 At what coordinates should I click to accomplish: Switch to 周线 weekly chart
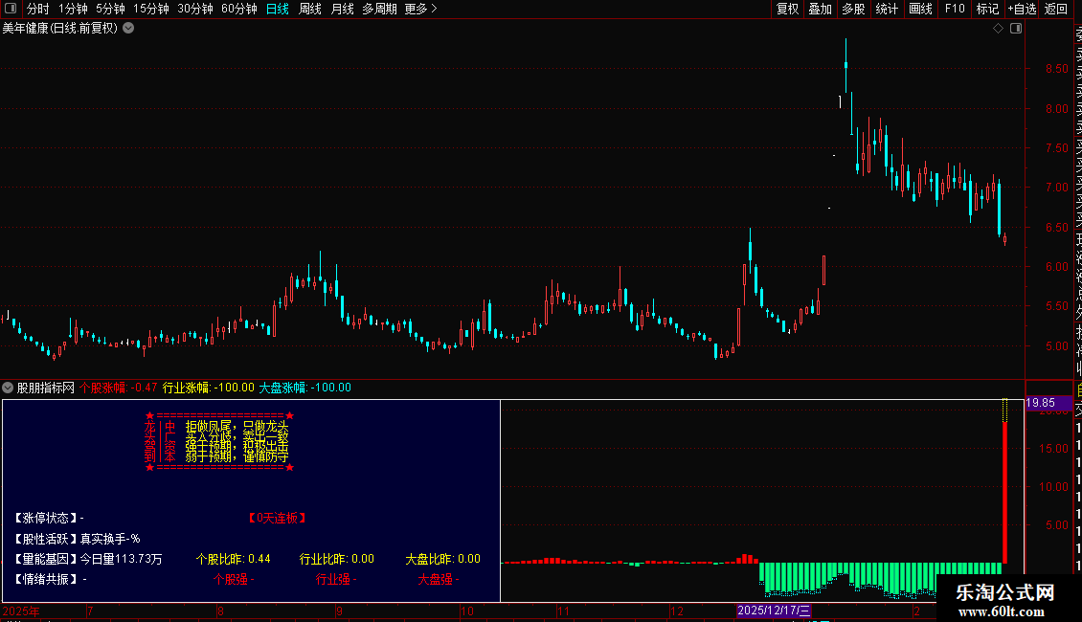point(310,9)
